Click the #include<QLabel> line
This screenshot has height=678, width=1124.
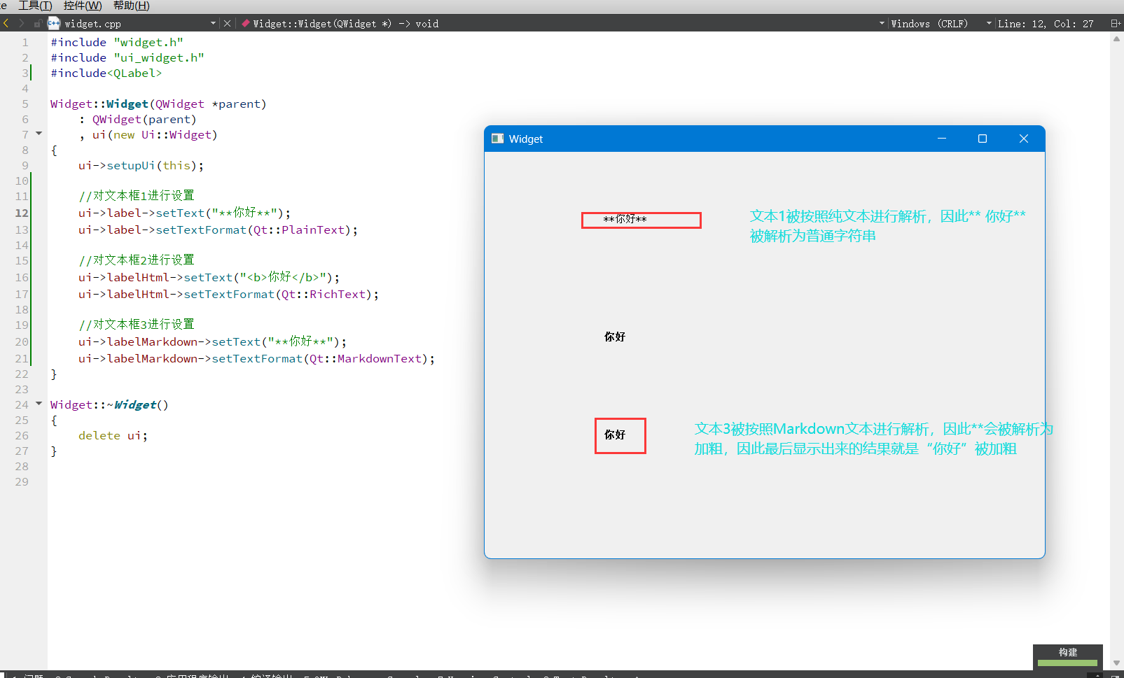[106, 73]
